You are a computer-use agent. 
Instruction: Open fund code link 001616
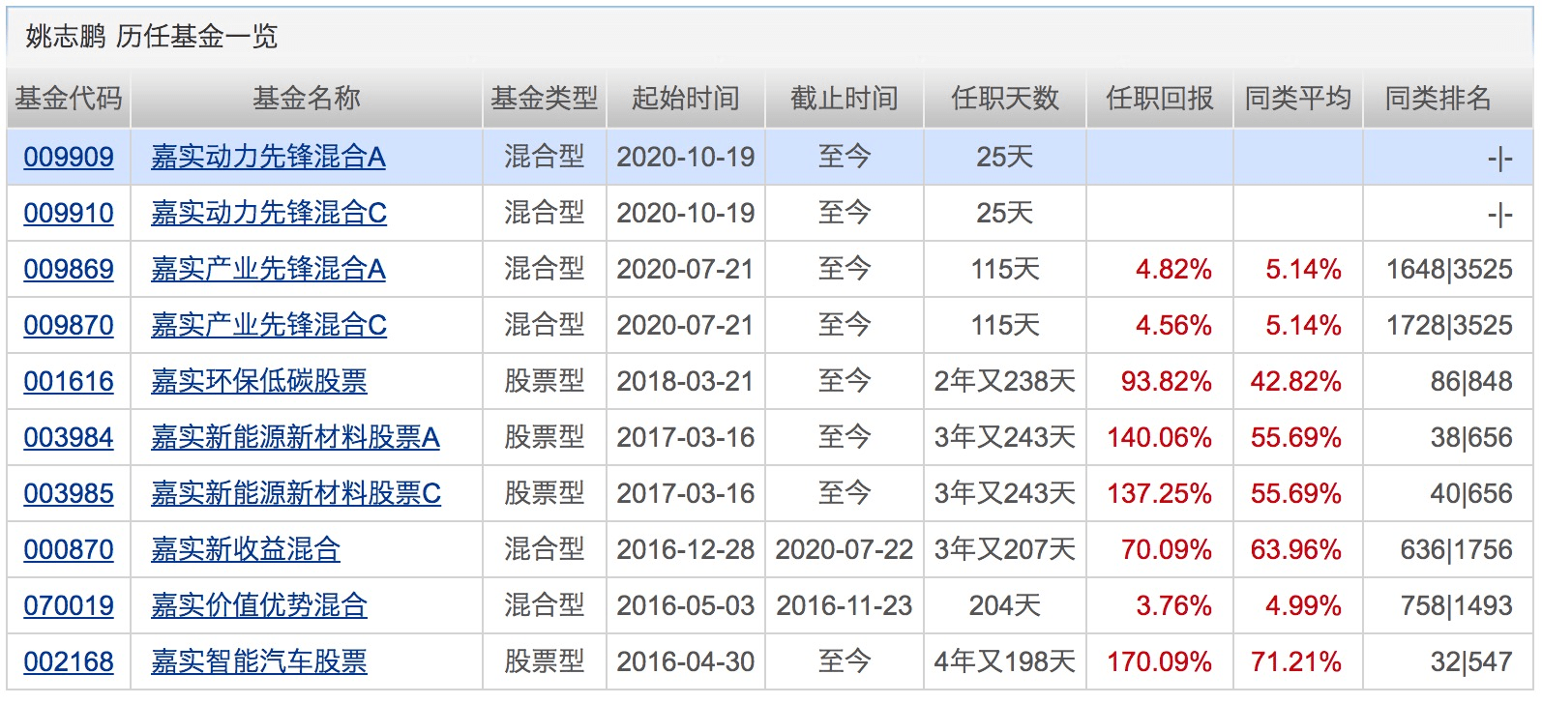tap(69, 381)
